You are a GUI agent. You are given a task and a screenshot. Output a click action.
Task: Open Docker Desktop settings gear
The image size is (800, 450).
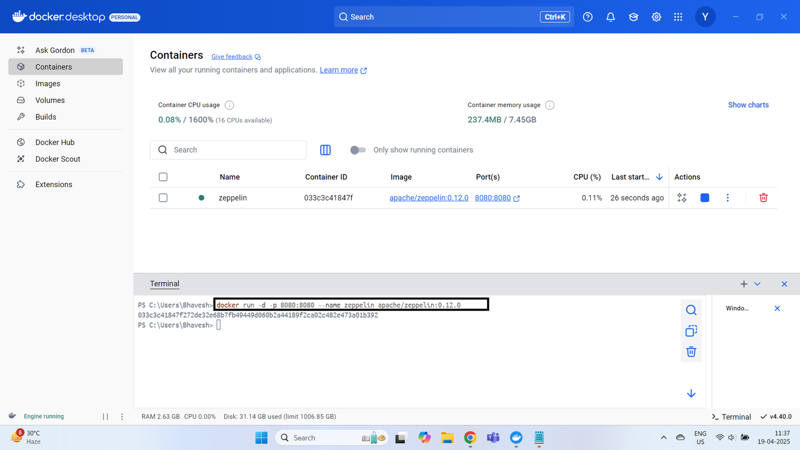coord(656,17)
